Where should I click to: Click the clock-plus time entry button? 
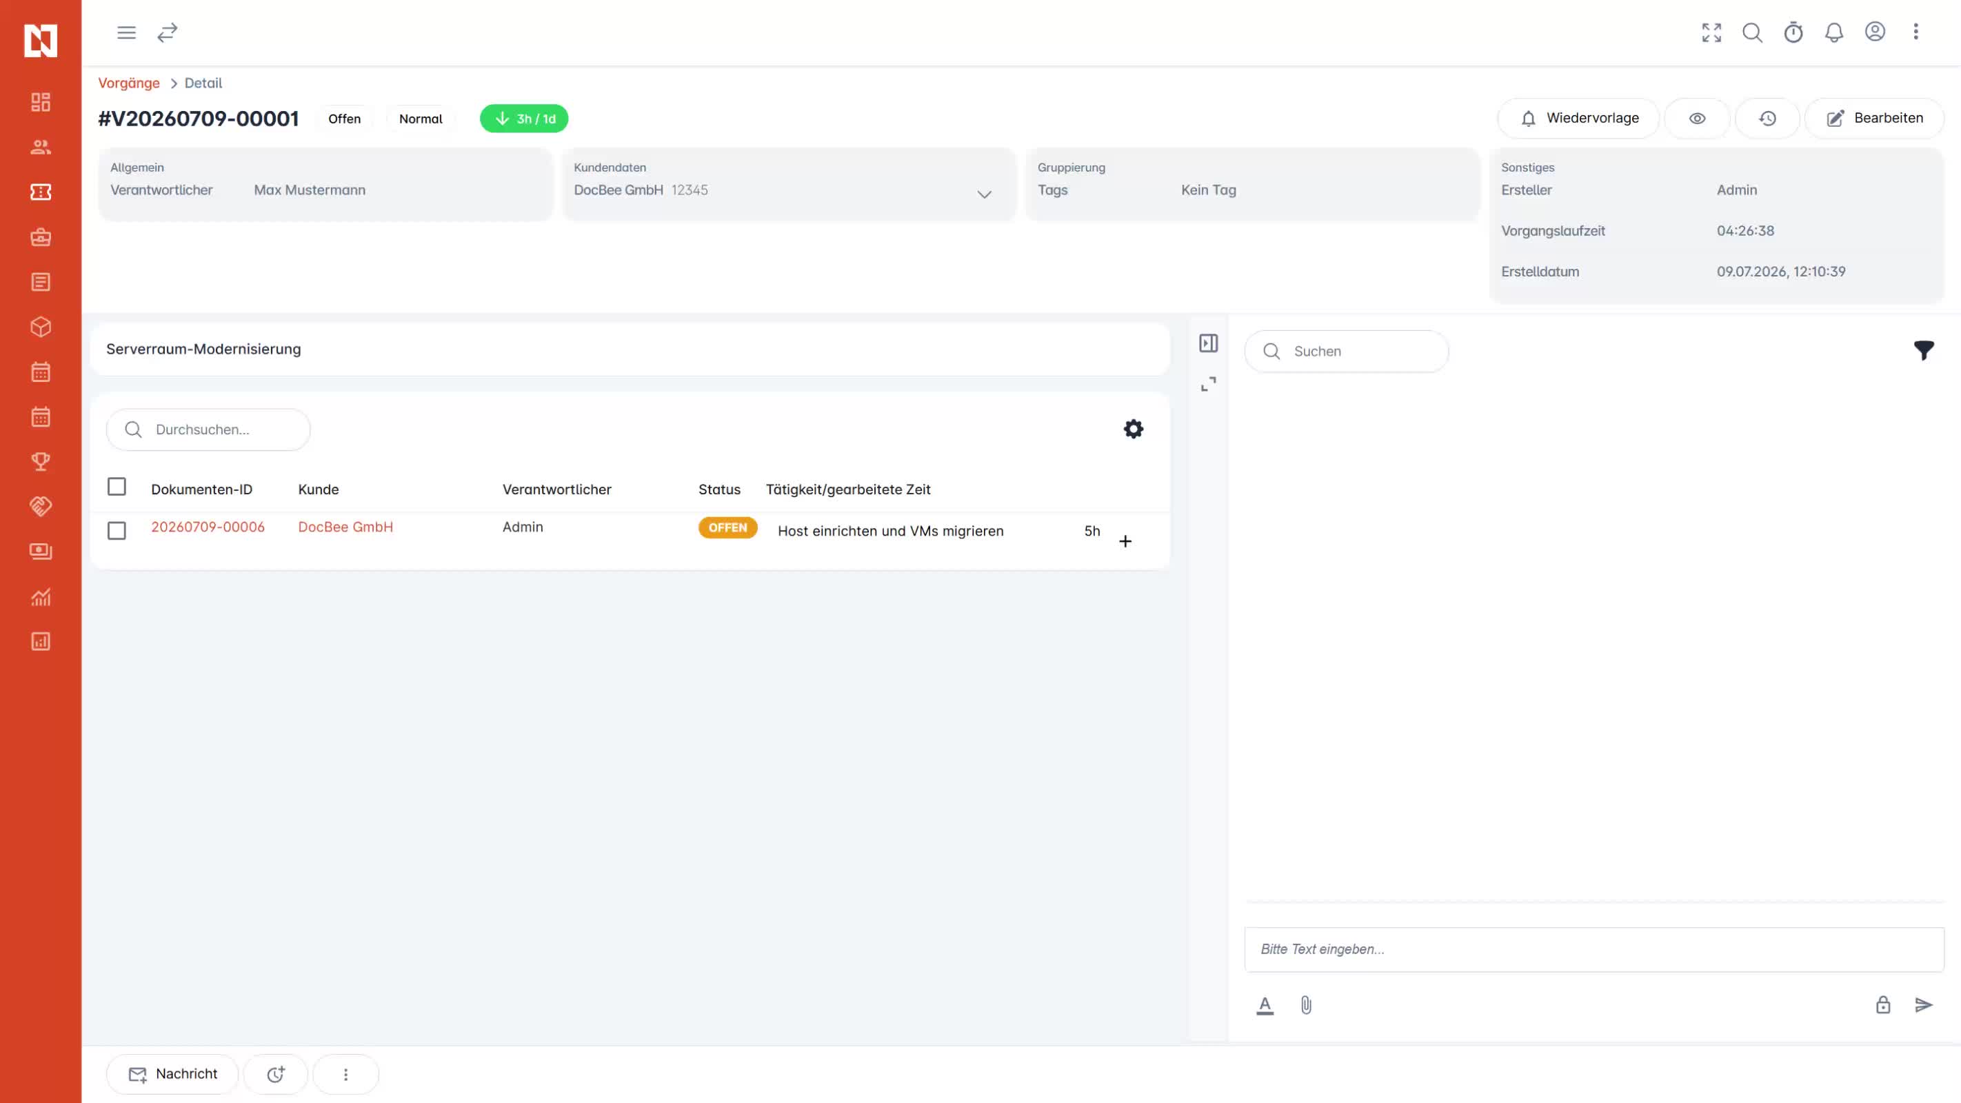click(276, 1074)
